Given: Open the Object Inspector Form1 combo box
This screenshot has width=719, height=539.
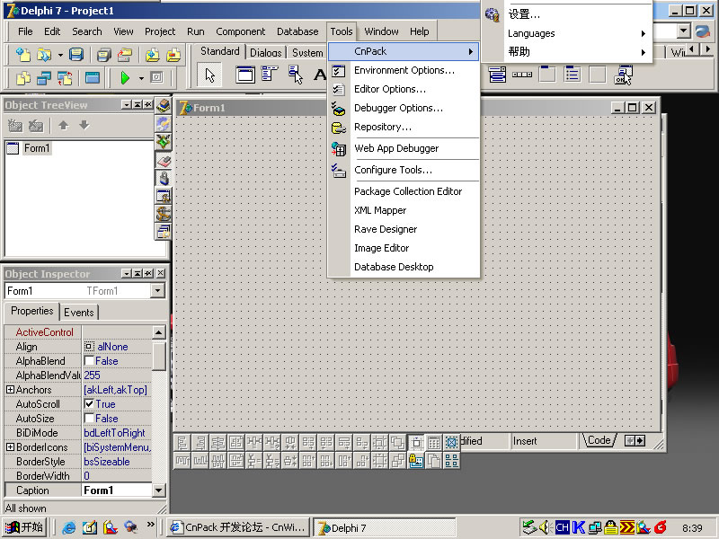Looking at the screenshot, I should (158, 291).
